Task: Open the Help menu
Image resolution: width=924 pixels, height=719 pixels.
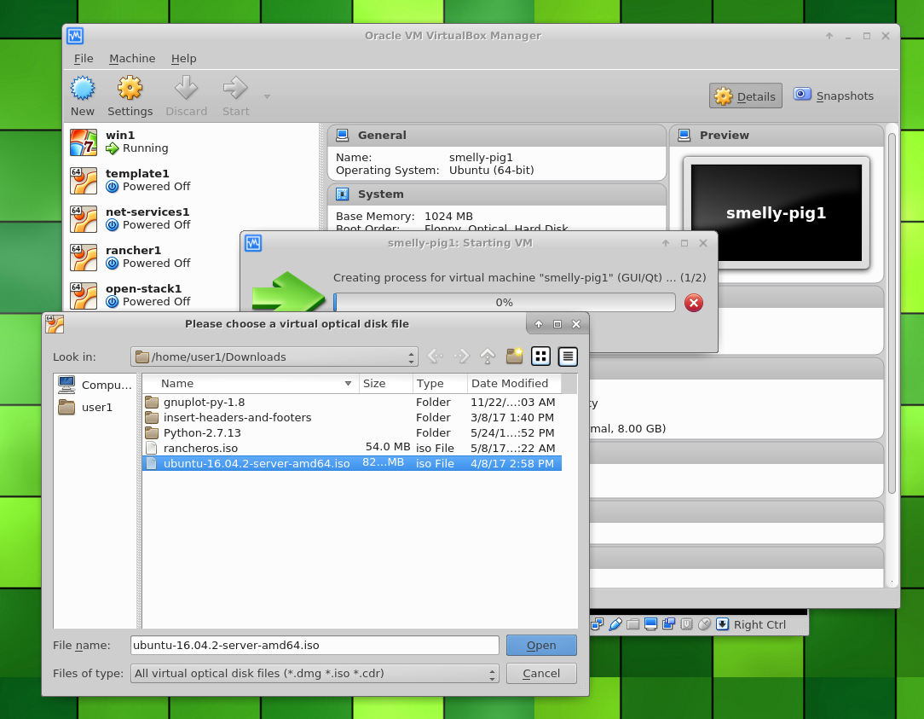Action: coord(184,58)
